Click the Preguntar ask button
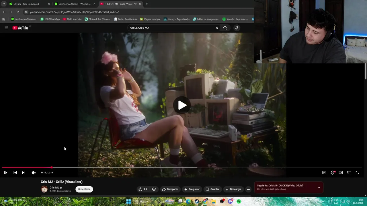Screen dimensions: 367x206 pyautogui.click(x=192, y=189)
